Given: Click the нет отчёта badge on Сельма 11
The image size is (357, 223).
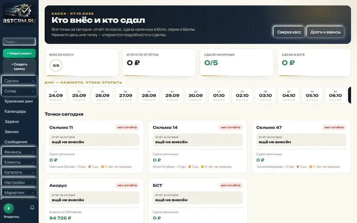Looking at the screenshot, I should tap(127, 128).
